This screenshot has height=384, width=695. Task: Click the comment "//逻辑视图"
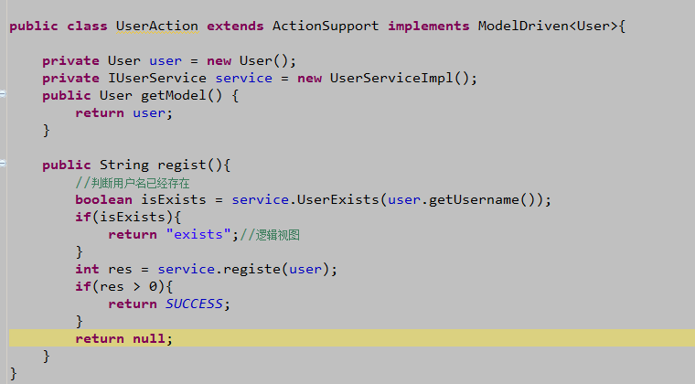[x=270, y=235]
